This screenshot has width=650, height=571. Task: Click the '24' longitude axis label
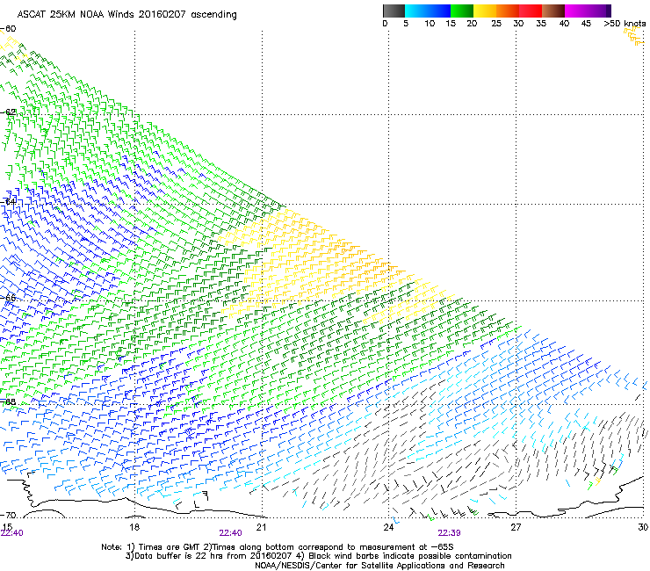pyautogui.click(x=388, y=527)
